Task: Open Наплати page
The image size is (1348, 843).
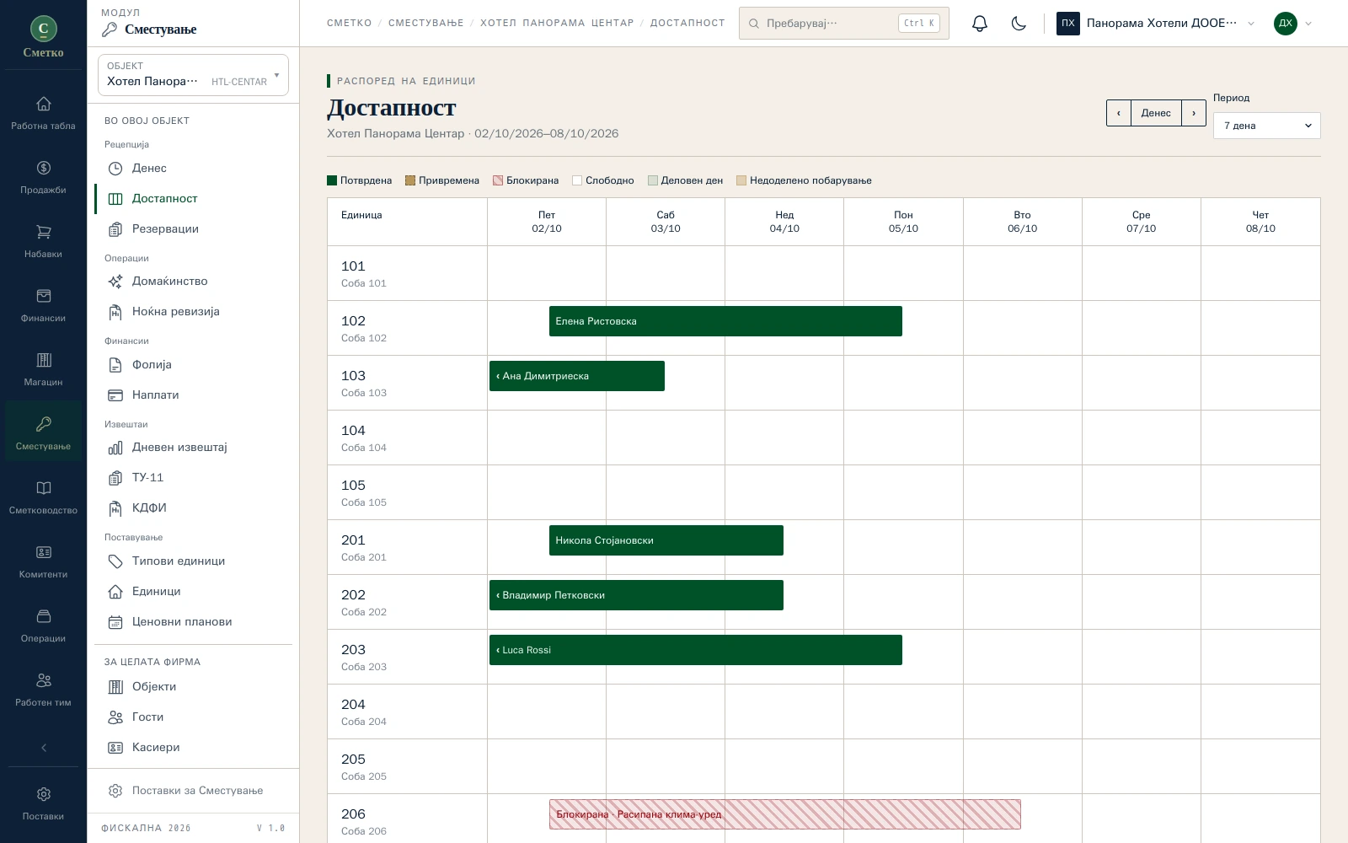Action: pyautogui.click(x=193, y=395)
